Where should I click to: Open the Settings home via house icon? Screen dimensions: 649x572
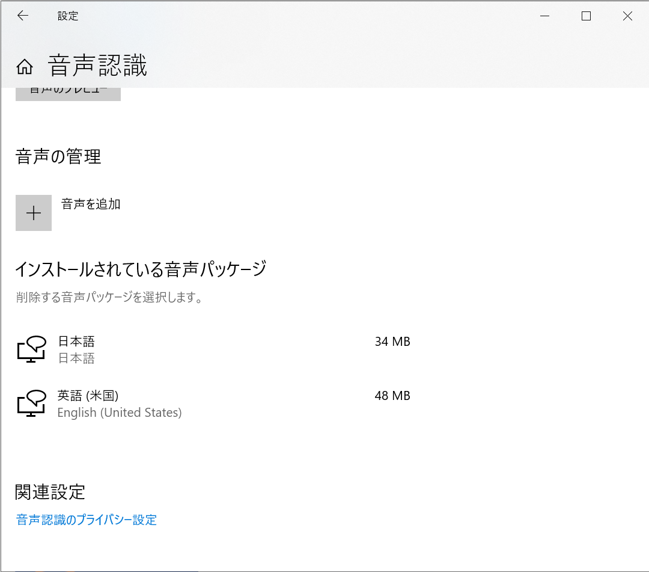(24, 67)
